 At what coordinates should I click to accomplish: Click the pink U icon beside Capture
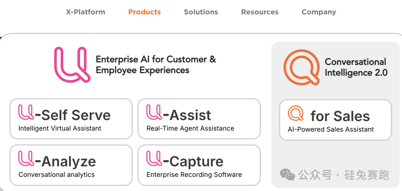coord(154,159)
